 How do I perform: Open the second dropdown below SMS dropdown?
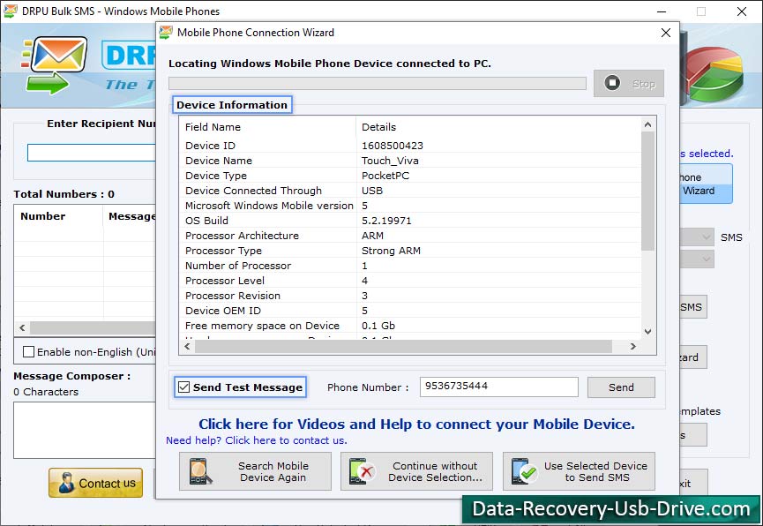pos(696,259)
